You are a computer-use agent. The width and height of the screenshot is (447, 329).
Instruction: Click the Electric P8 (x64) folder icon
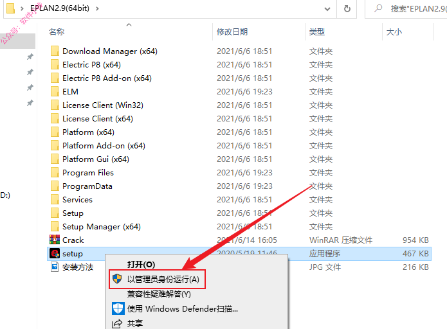55,64
